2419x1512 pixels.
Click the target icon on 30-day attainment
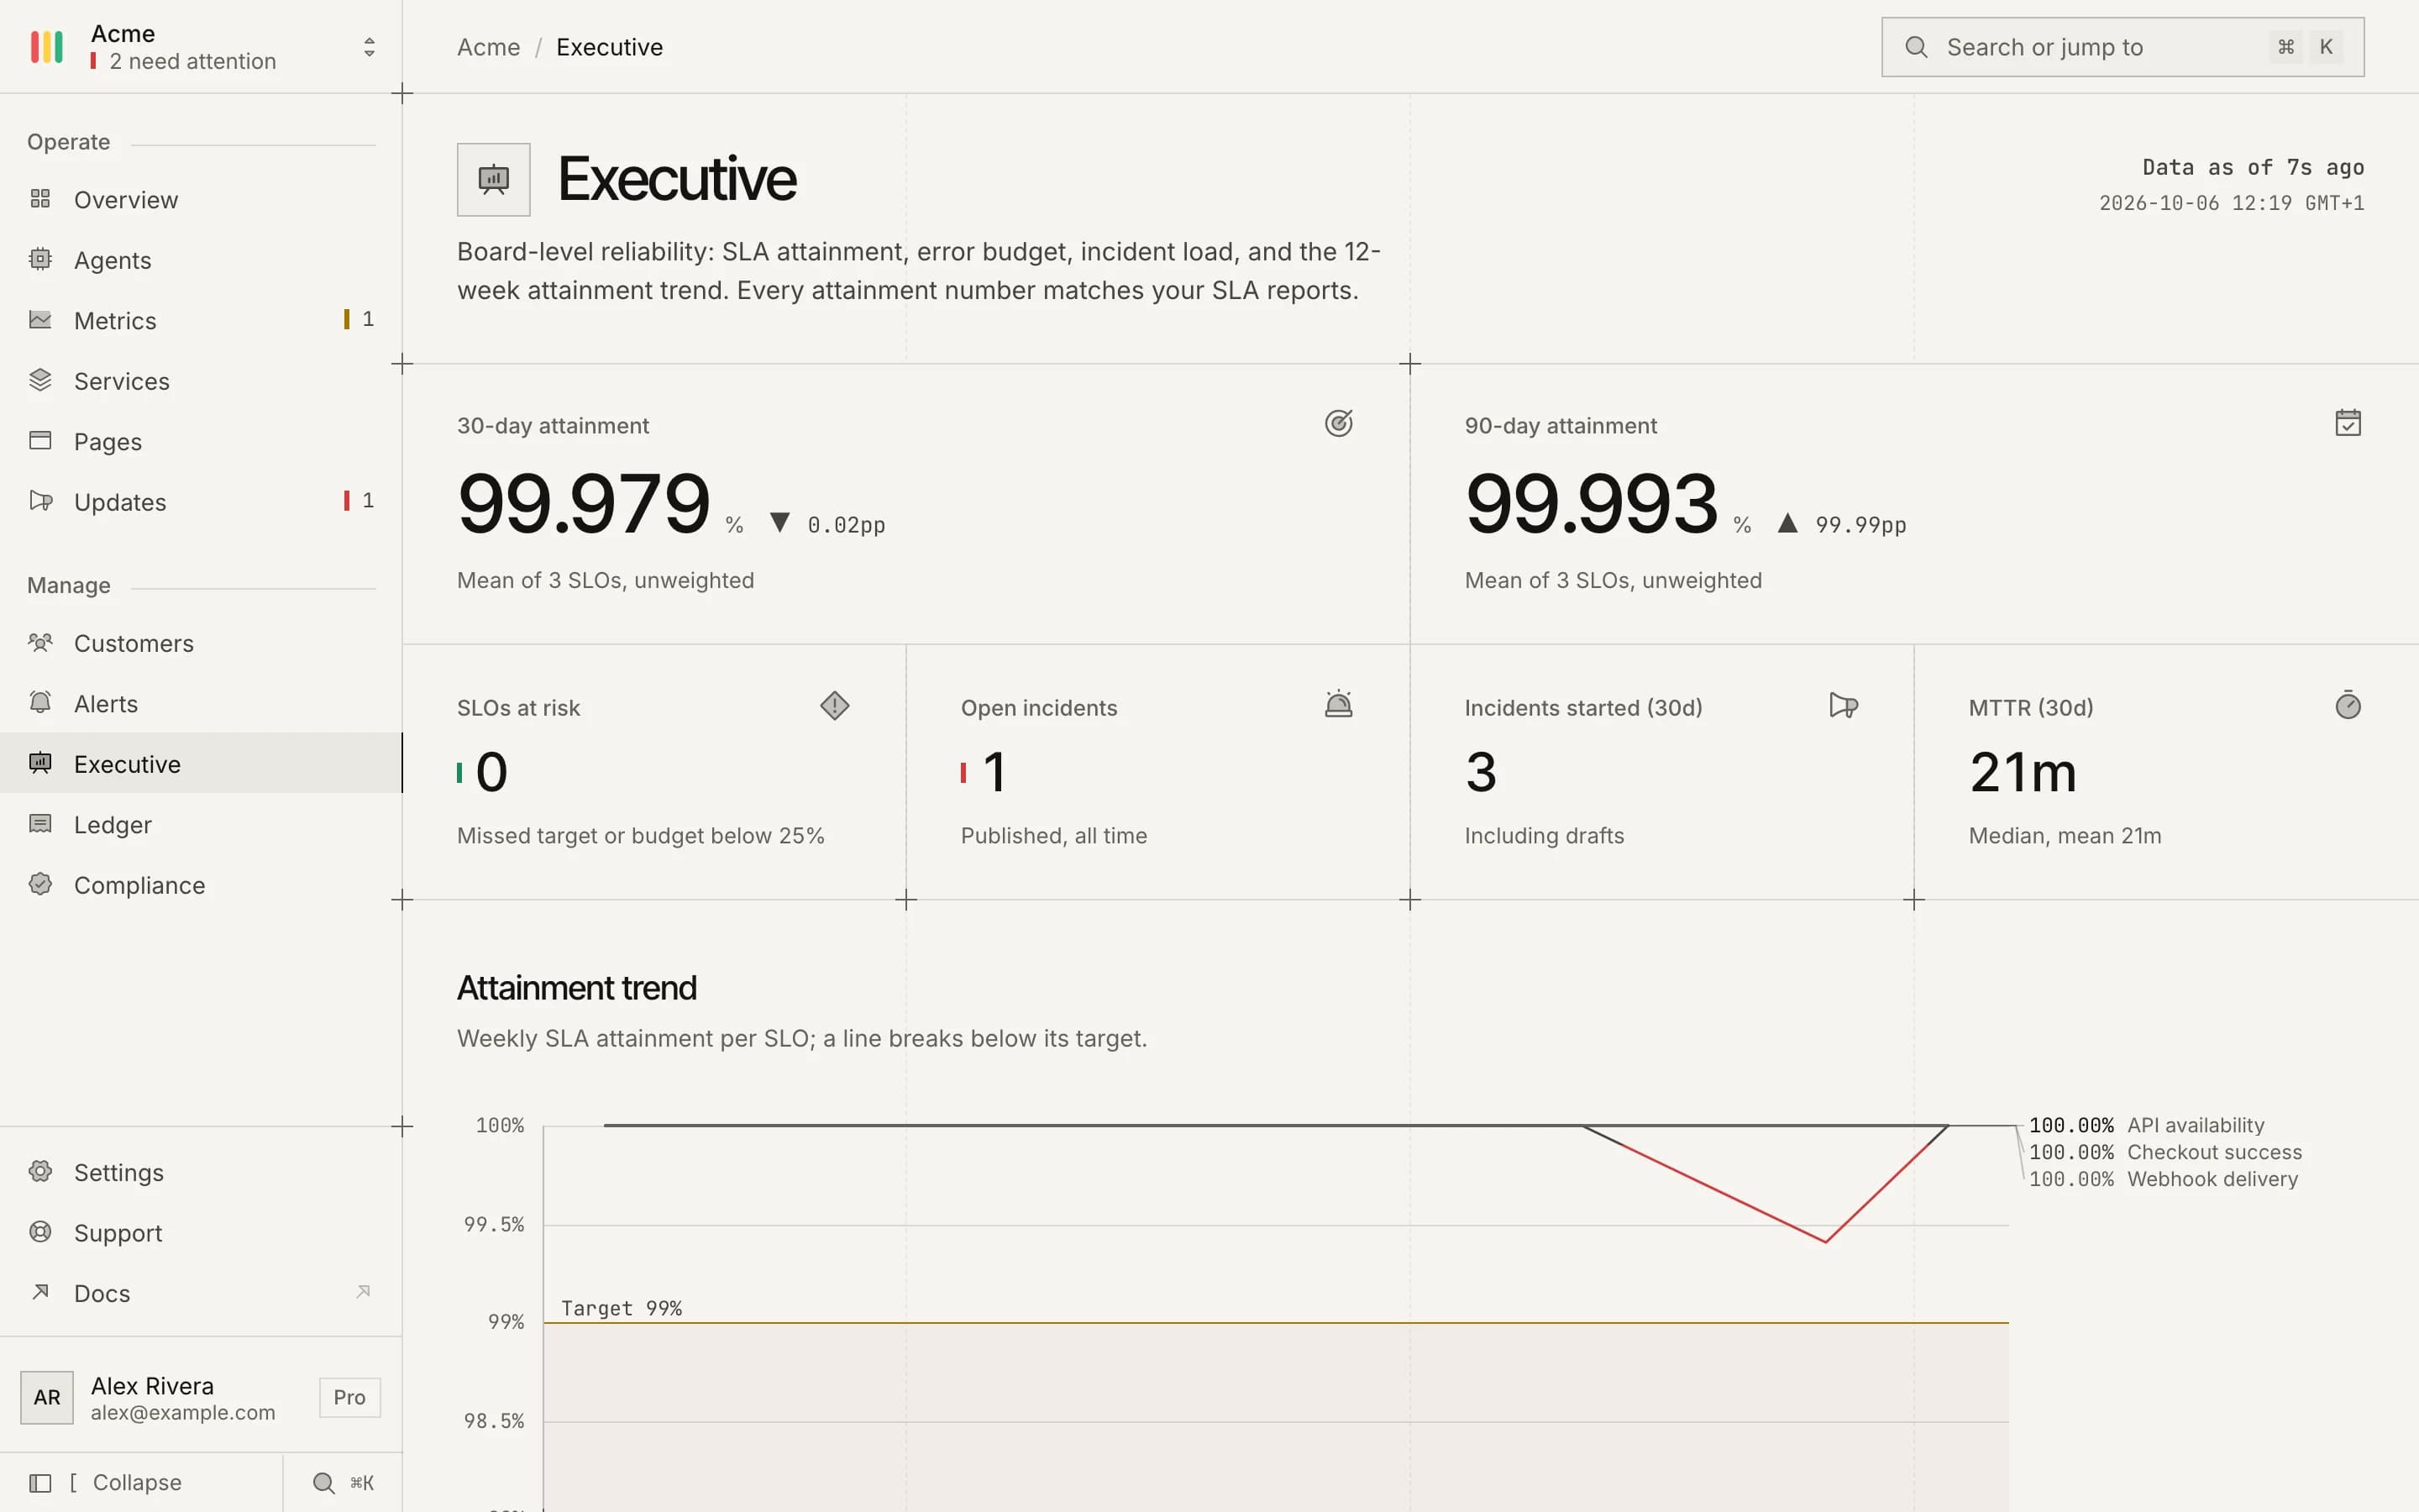pos(1339,424)
